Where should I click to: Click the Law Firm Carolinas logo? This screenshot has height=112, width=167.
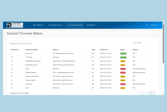(x=15, y=25)
